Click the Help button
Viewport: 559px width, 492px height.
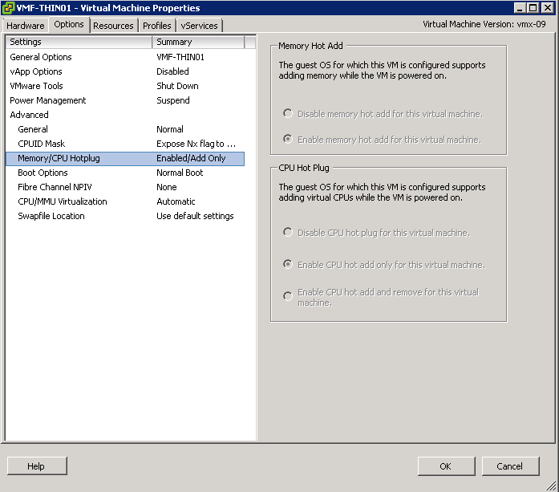[x=37, y=466]
